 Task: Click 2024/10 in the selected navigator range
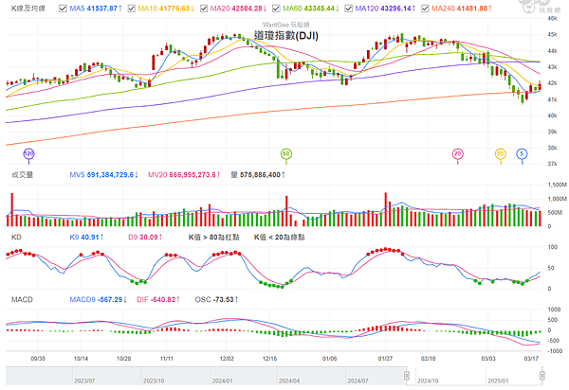[428, 381]
